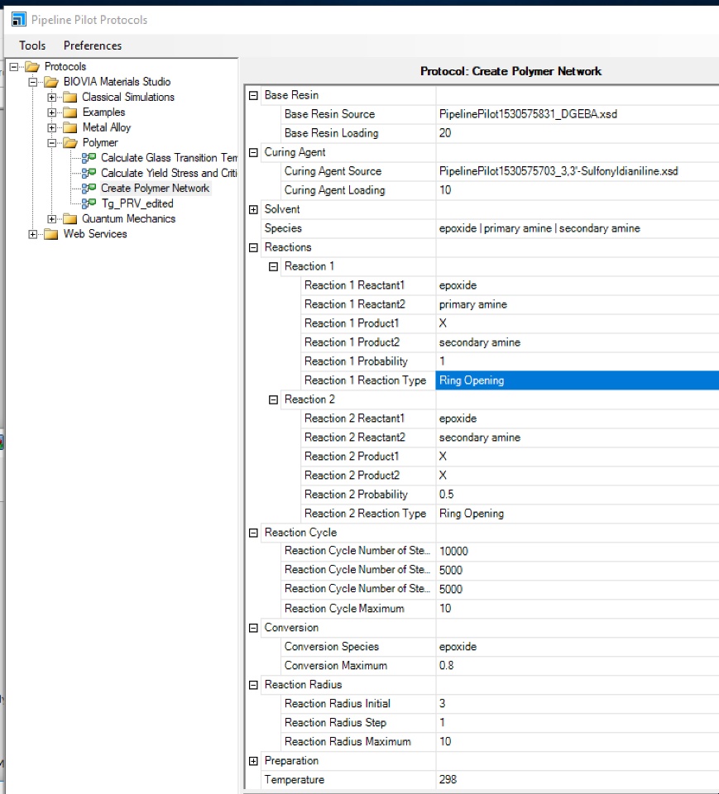Collapse the Reaction 2 subgroup

(273, 399)
